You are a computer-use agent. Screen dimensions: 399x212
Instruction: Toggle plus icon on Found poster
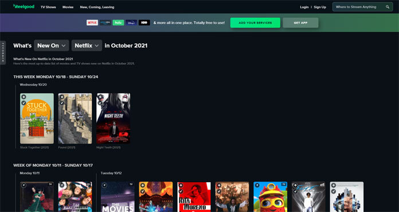click(62, 97)
